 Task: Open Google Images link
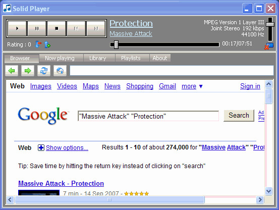pyautogui.click(x=41, y=86)
